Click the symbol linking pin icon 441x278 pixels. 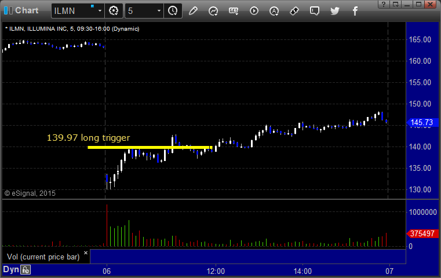coord(294,11)
